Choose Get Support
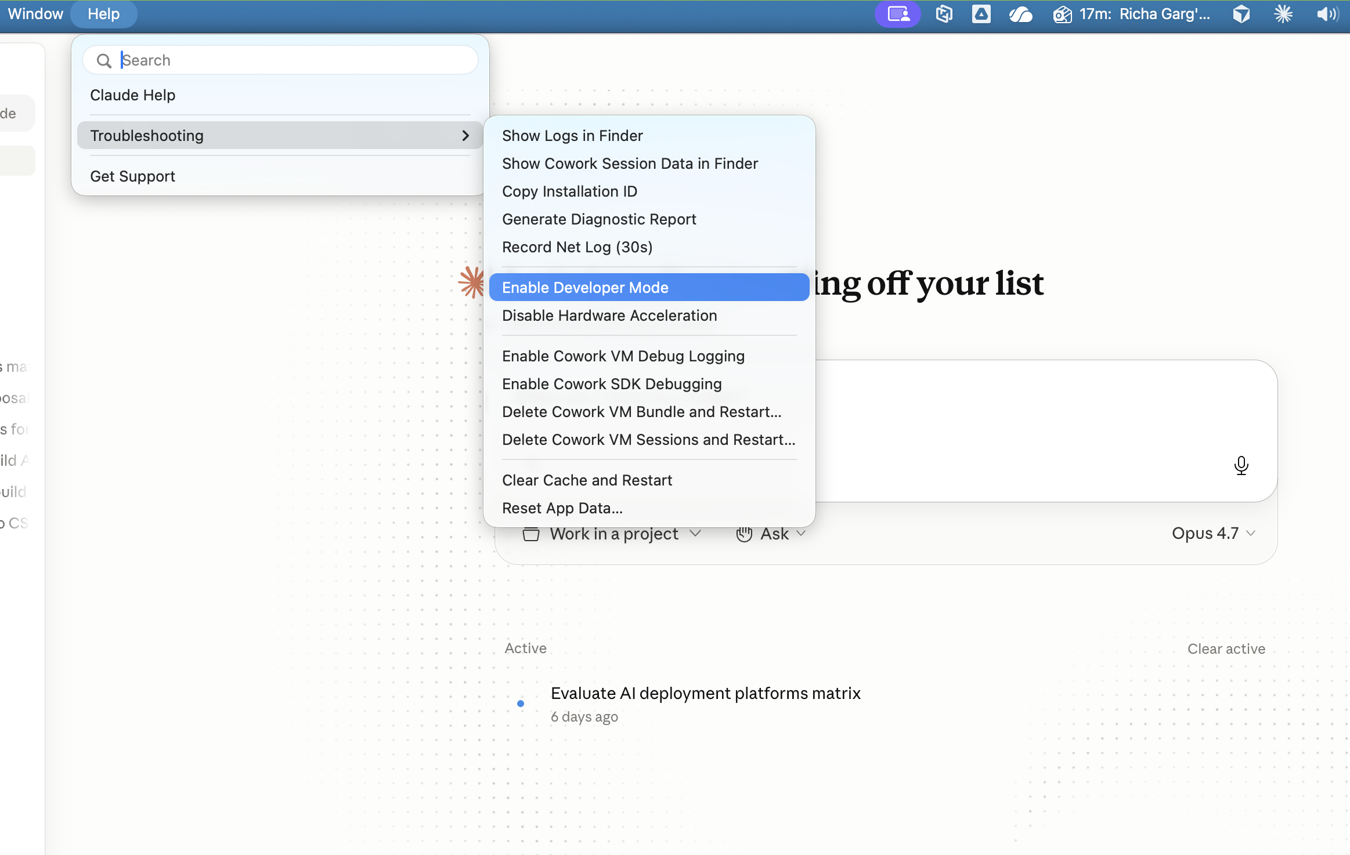 click(280, 176)
